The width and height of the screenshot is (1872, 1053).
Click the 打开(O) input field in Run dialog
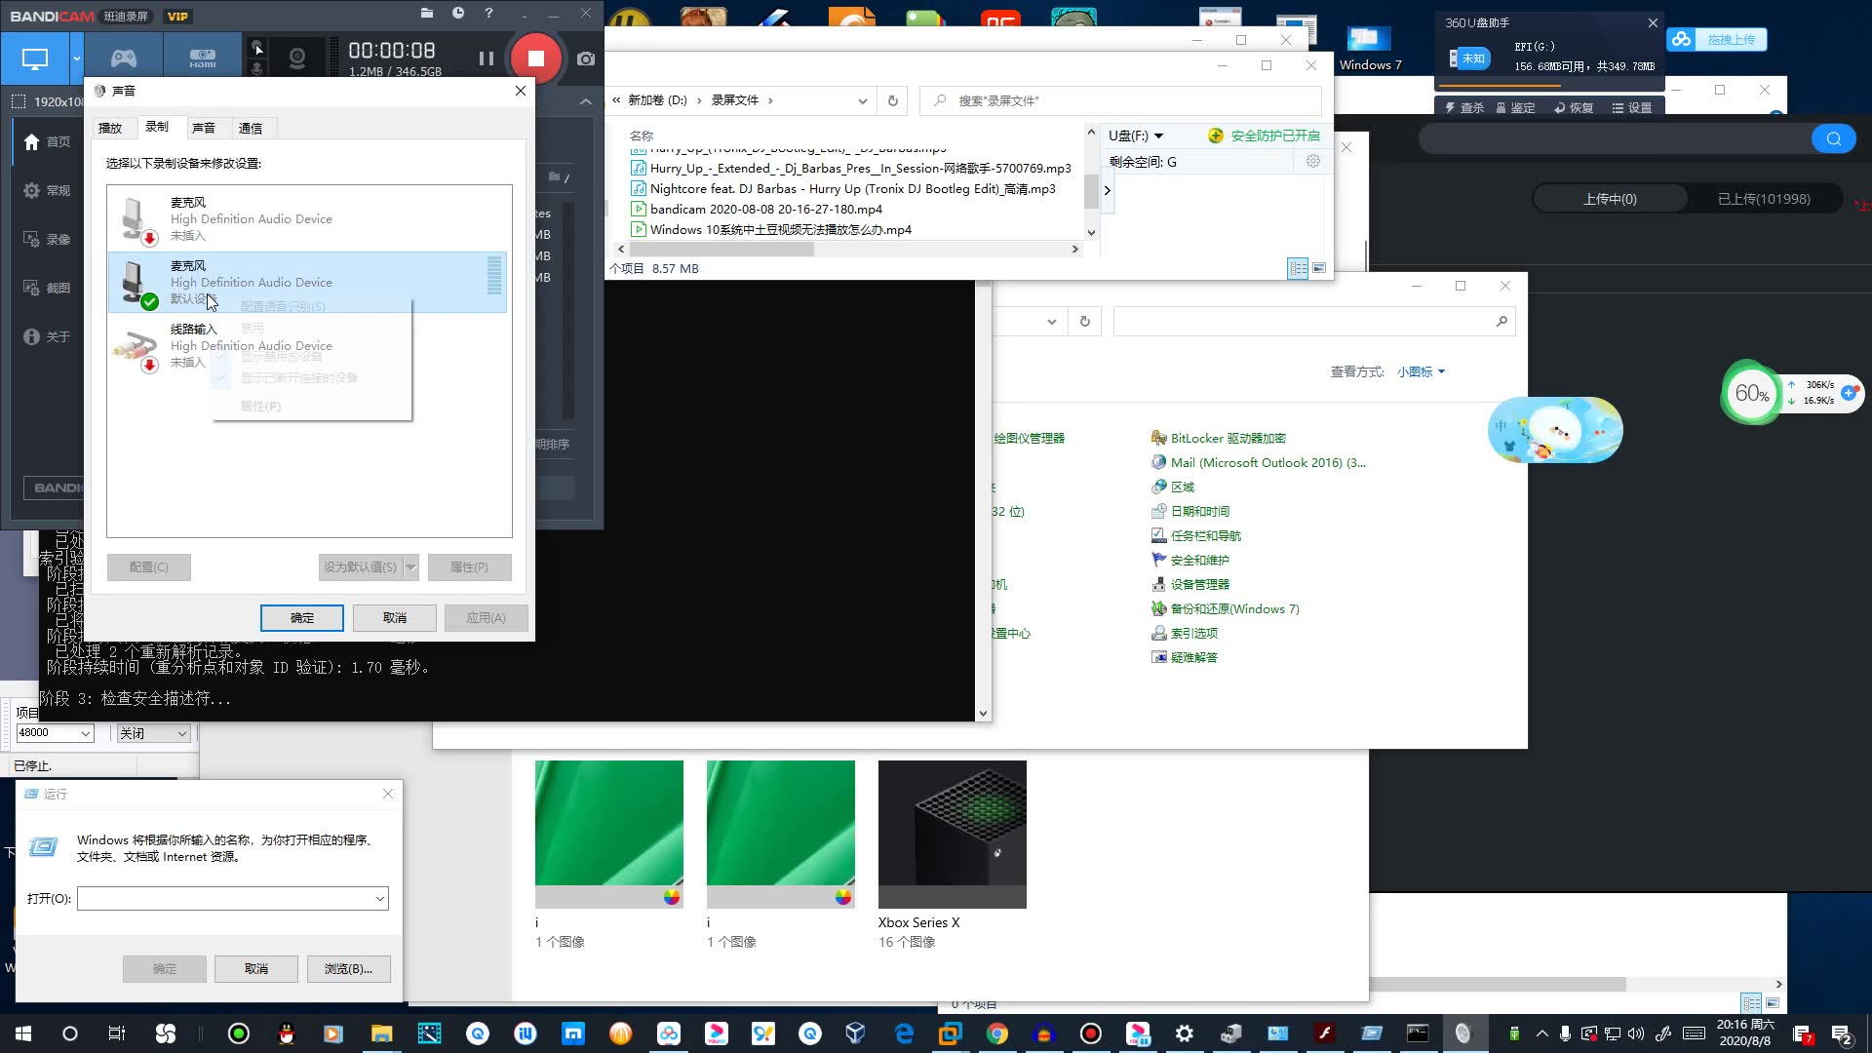(231, 897)
